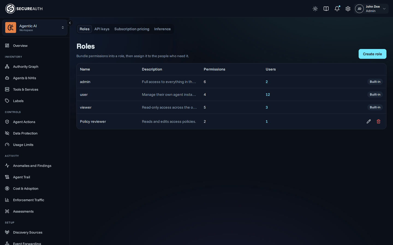Click the Labels tag icon
Screen dimensions: 393x245
[x=7, y=101]
